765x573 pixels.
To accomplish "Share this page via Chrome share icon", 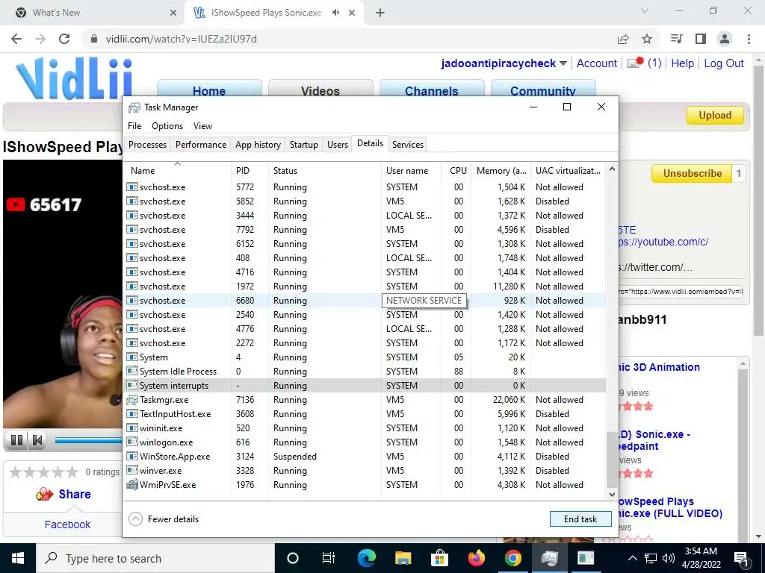I will click(622, 39).
